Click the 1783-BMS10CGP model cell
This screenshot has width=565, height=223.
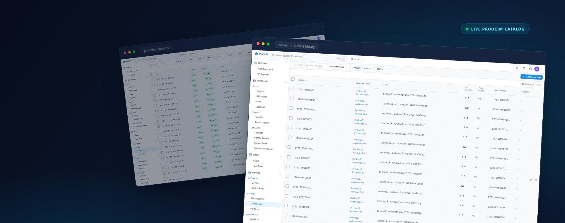(300, 207)
